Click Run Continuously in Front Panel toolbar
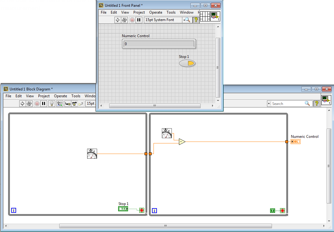The height and width of the screenshot is (232, 334). pyautogui.click(x=124, y=20)
